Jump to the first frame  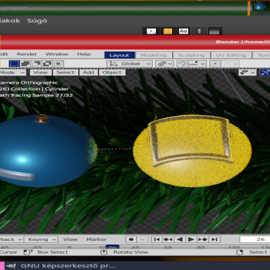[157, 240]
